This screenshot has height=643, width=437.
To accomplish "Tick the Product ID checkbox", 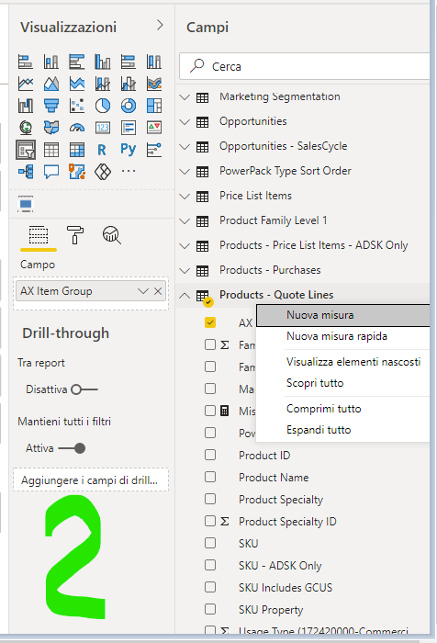I will [210, 455].
